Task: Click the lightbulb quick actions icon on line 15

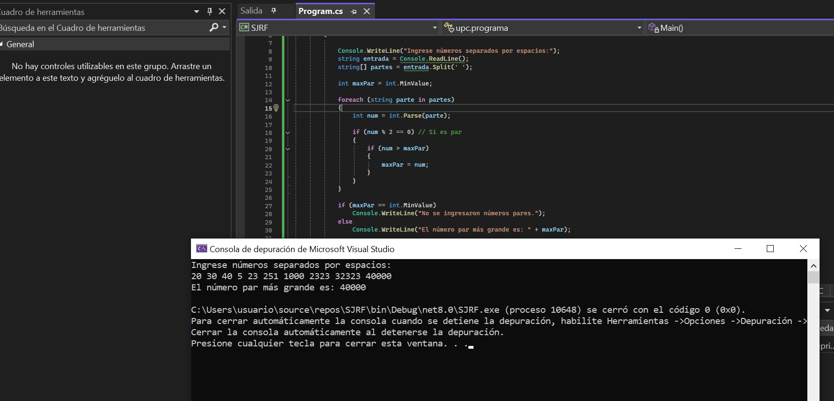Action: [x=276, y=108]
